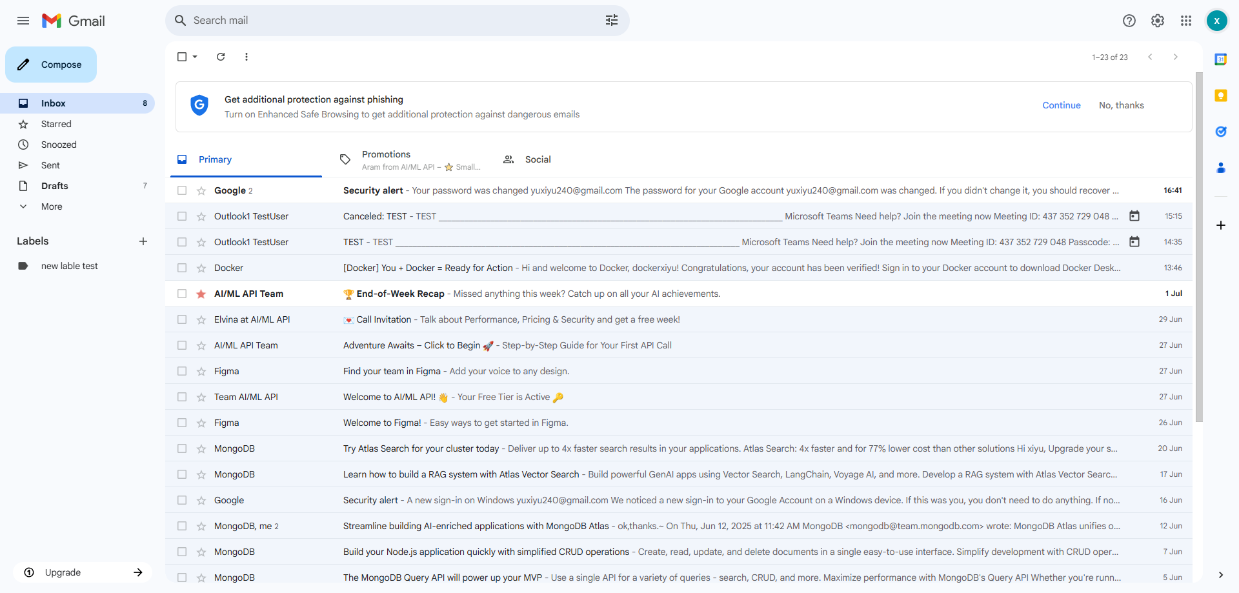Screen dimensions: 1239x593
Task: Click the Search mail field
Action: pyautogui.click(x=397, y=21)
